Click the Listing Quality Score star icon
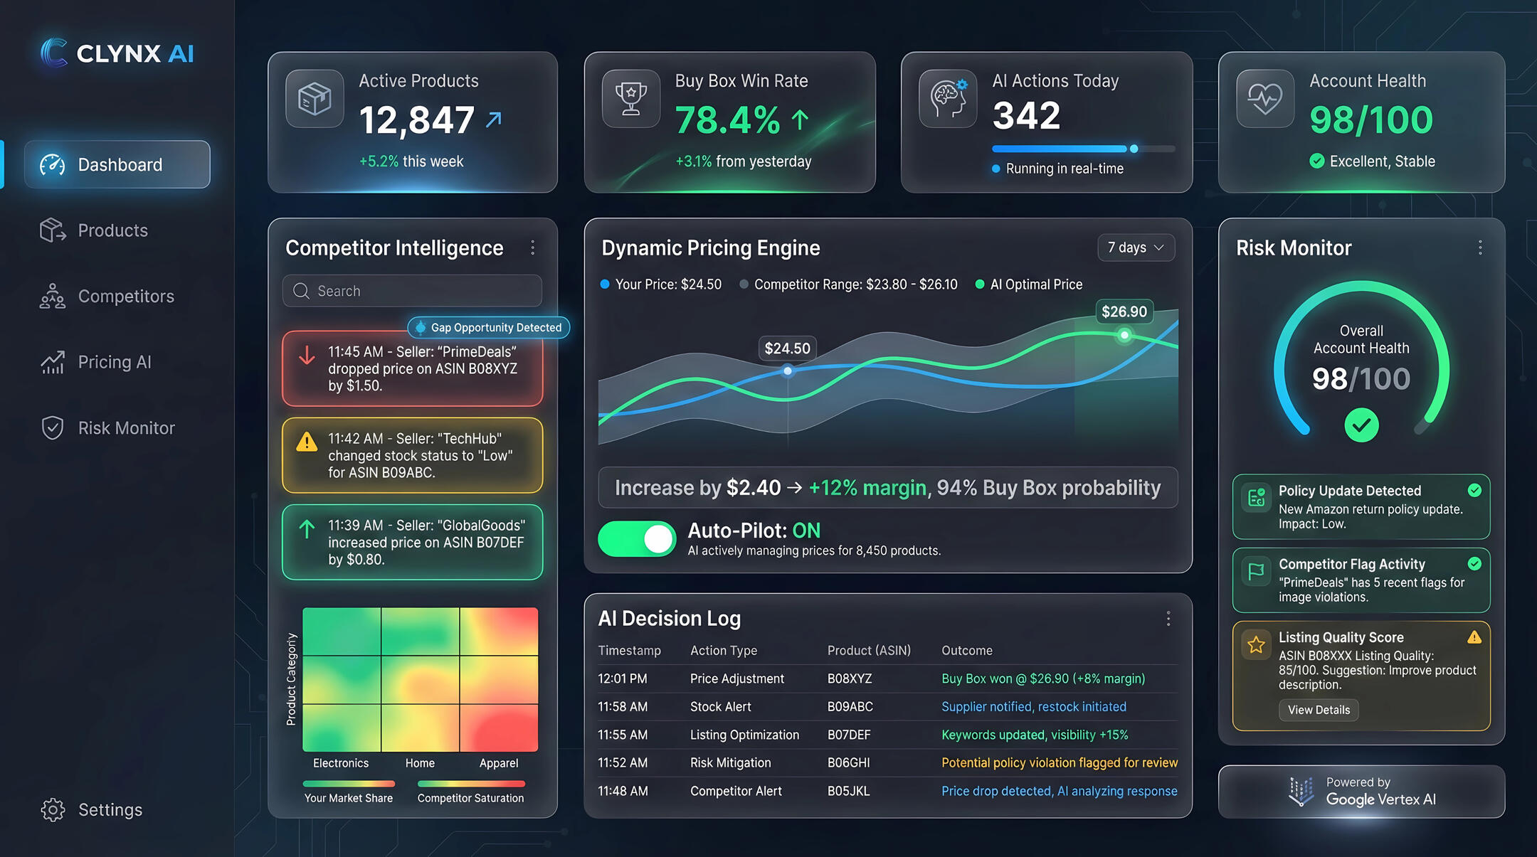 [1257, 644]
